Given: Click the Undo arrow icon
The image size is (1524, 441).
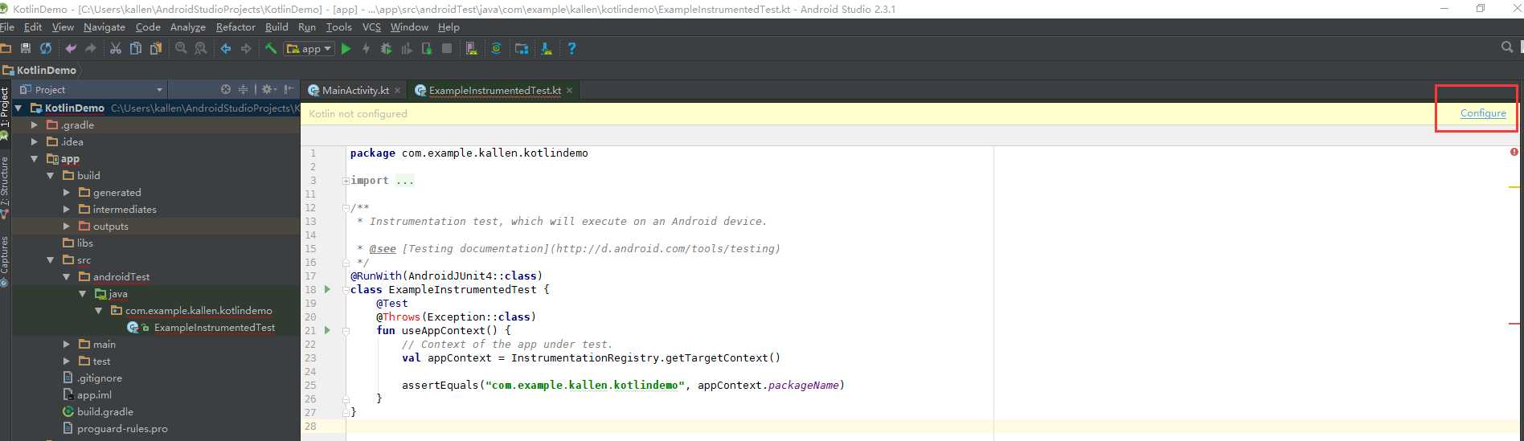Looking at the screenshot, I should (70, 49).
